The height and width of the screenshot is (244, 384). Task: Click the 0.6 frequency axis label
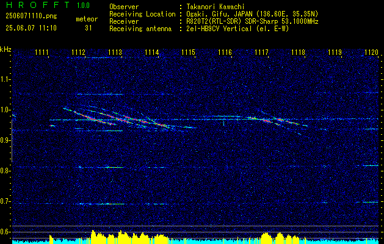[x=5, y=232]
